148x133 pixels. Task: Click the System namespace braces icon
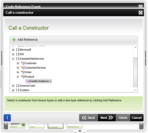click(x=18, y=90)
